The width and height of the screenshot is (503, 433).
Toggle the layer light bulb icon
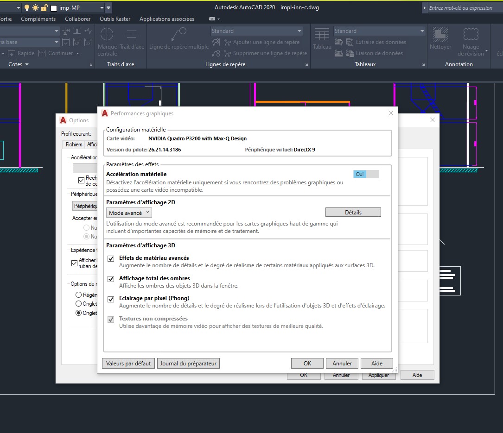(27, 8)
